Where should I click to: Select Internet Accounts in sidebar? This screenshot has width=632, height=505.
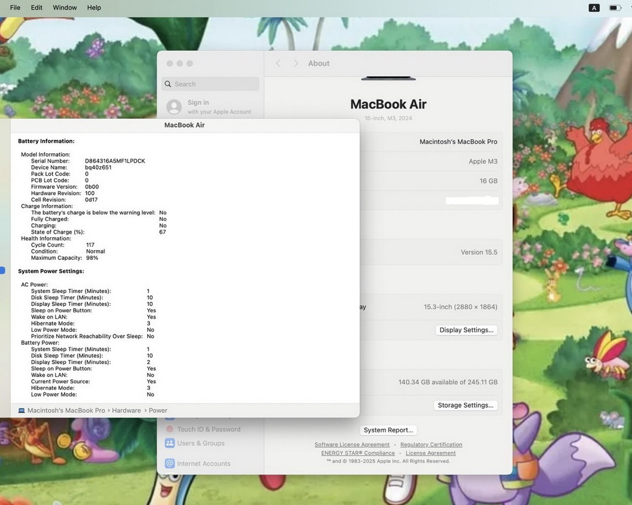203,463
